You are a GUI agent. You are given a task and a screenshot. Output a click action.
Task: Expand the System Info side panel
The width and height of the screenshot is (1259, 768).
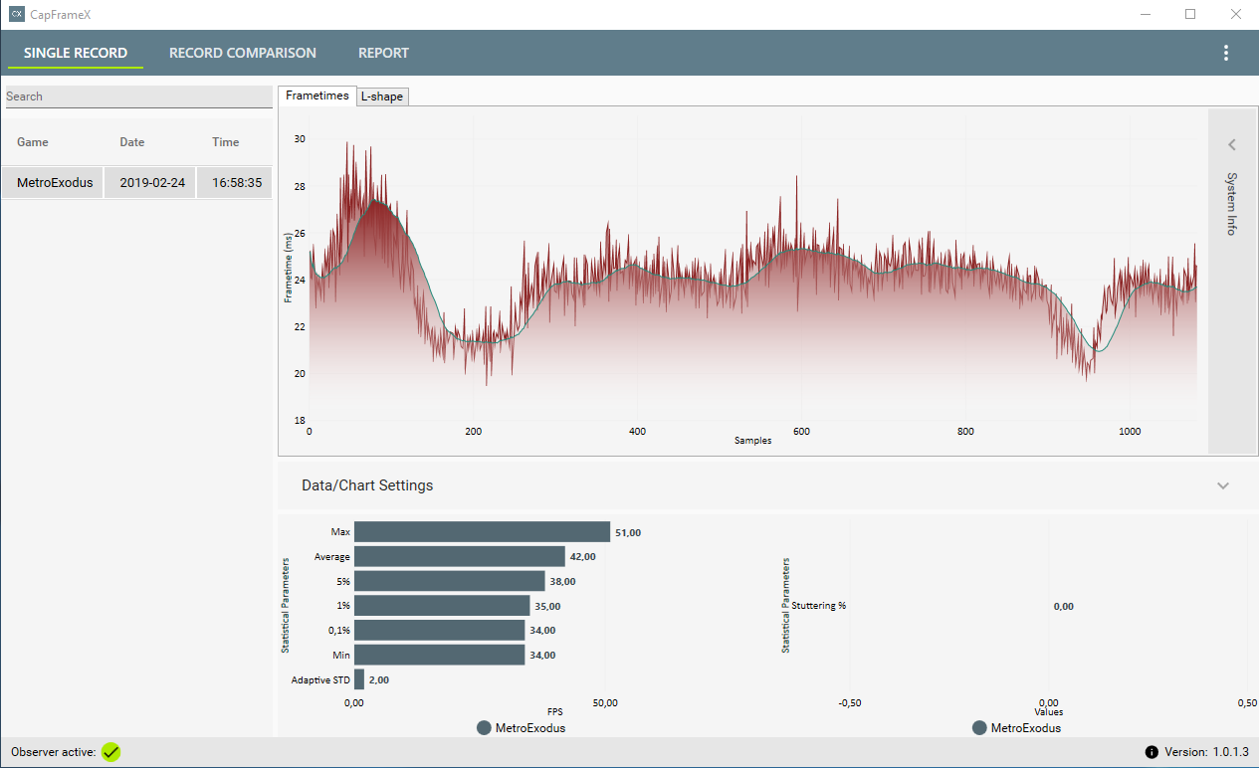[x=1231, y=145]
